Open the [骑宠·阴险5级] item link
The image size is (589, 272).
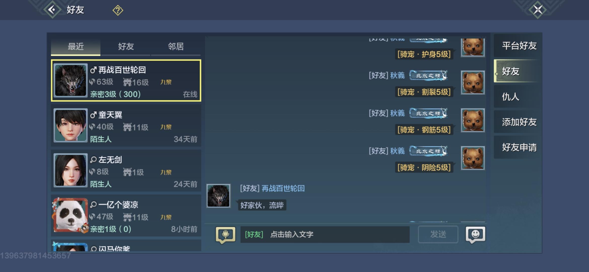click(424, 167)
